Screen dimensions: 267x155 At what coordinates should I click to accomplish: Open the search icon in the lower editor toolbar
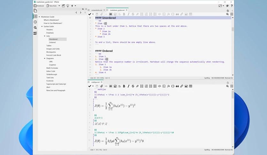227,86
